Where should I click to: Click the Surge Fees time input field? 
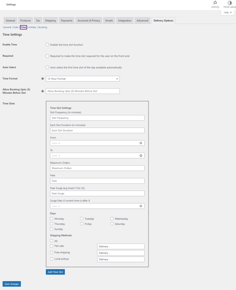pyautogui.click(x=97, y=206)
